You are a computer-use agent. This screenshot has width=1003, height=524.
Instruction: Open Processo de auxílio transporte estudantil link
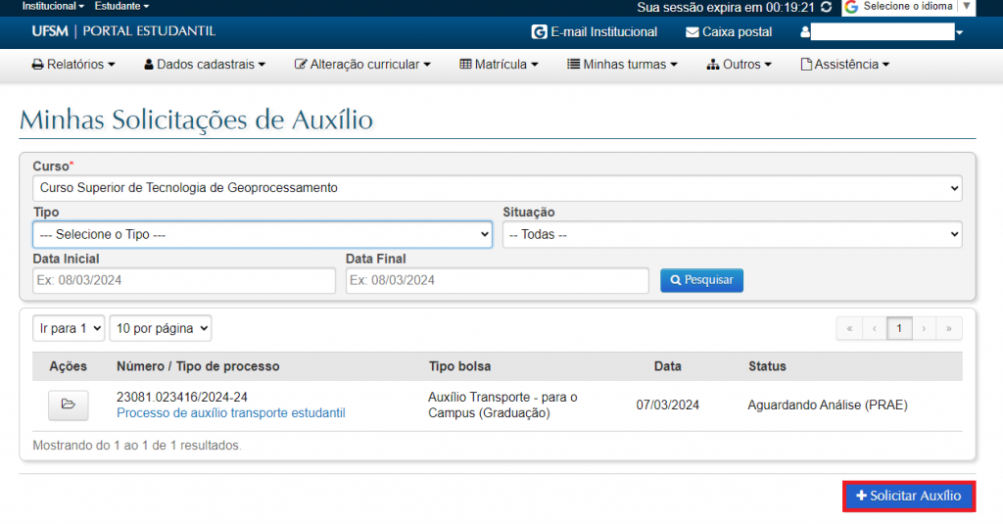coord(230,413)
